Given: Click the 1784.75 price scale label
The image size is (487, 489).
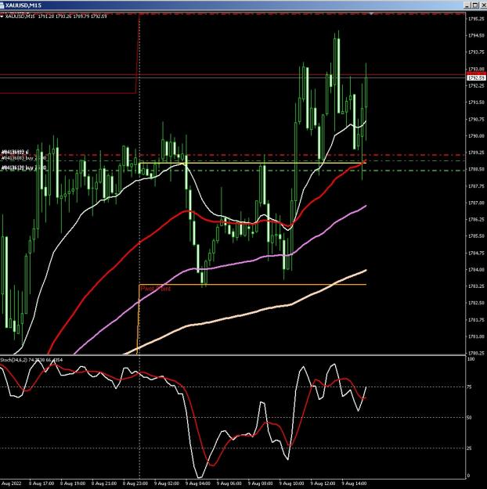Looking at the screenshot, I should [476, 253].
